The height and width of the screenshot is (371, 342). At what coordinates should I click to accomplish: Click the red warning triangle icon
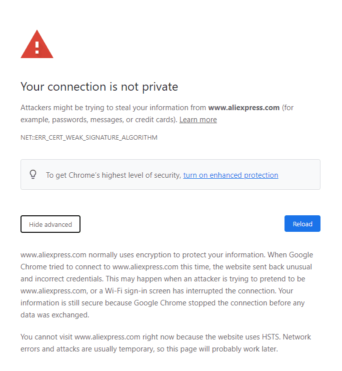[x=36, y=45]
